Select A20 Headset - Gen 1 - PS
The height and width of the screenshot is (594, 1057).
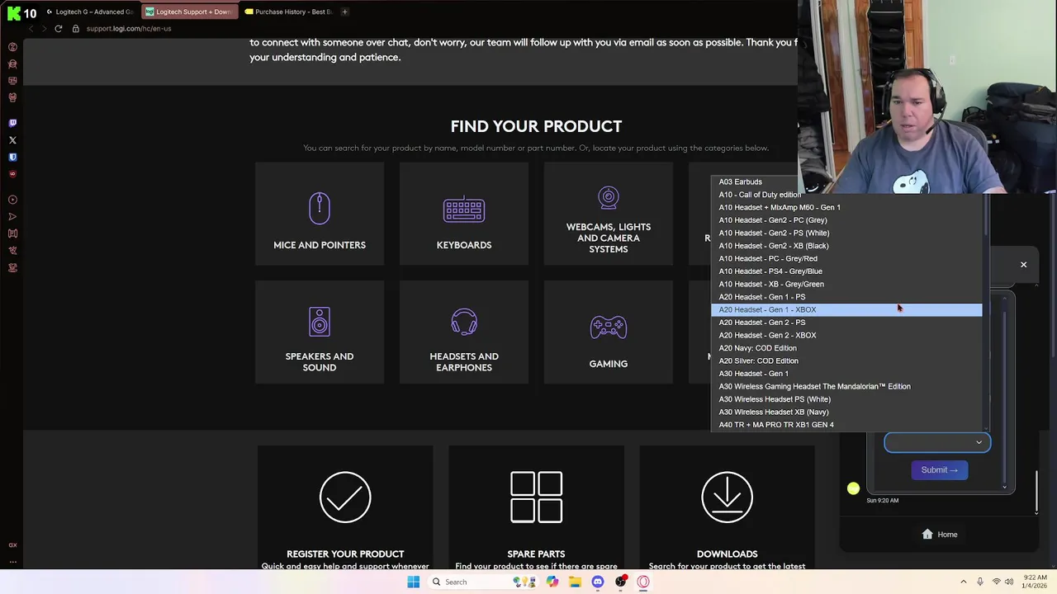pyautogui.click(x=846, y=297)
